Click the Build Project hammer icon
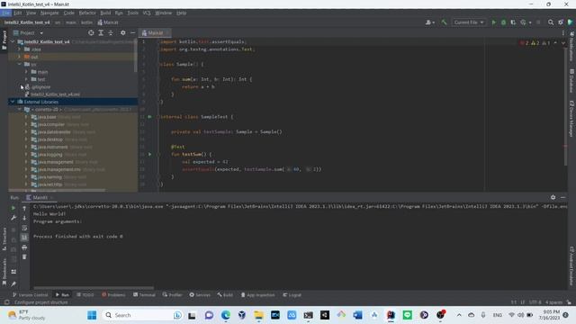Image resolution: width=576 pixels, height=324 pixels. [x=444, y=22]
